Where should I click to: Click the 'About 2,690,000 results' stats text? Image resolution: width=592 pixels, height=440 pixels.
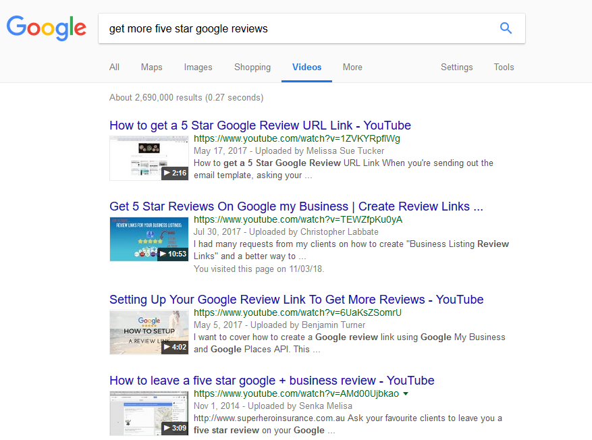tap(186, 98)
